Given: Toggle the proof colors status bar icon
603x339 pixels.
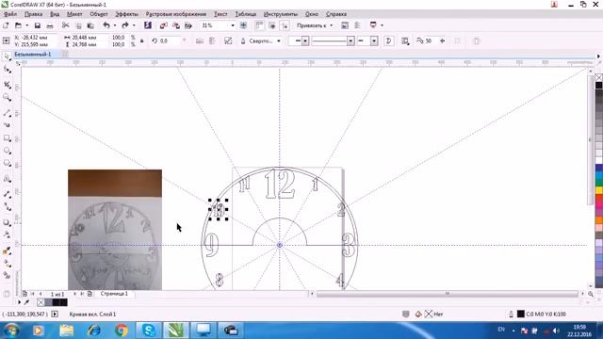Looking at the screenshot, I should tap(405, 314).
